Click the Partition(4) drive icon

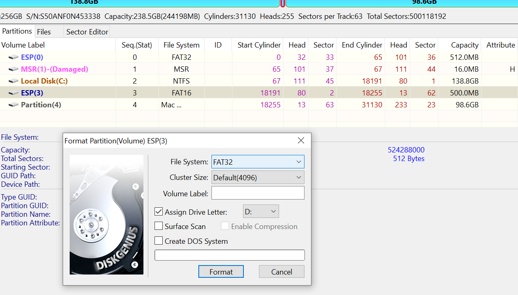coord(14,105)
